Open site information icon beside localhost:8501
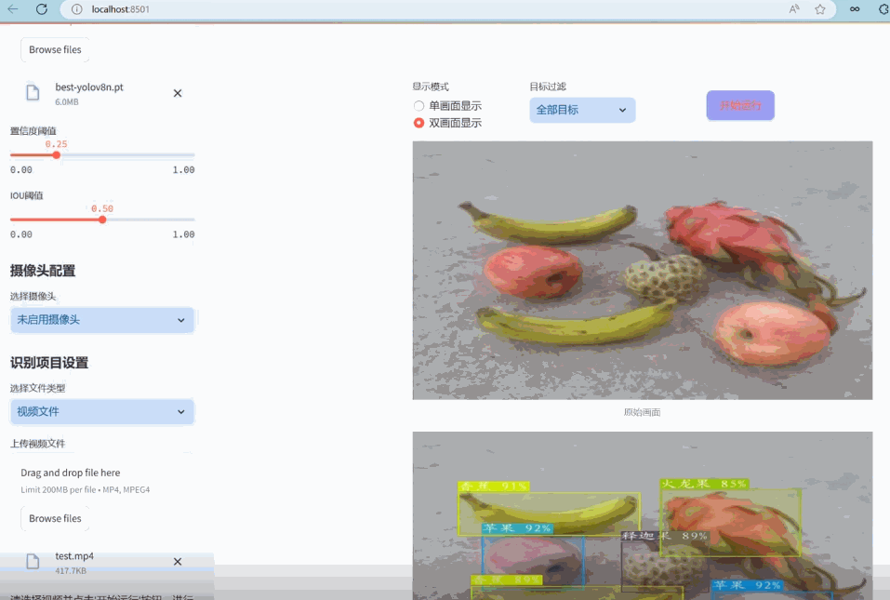The image size is (890, 600). [x=76, y=9]
